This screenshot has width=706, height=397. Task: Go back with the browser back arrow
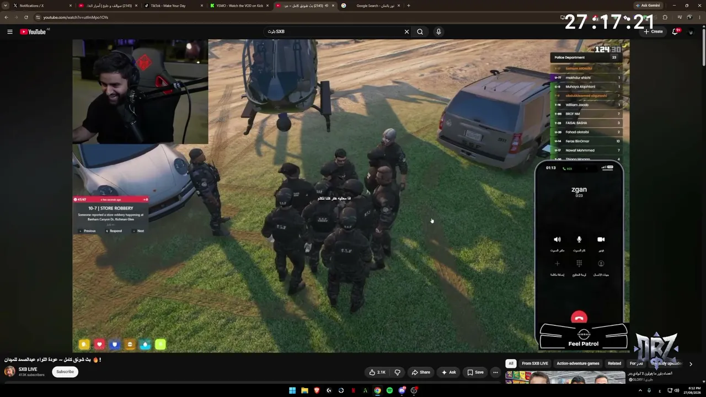click(7, 17)
